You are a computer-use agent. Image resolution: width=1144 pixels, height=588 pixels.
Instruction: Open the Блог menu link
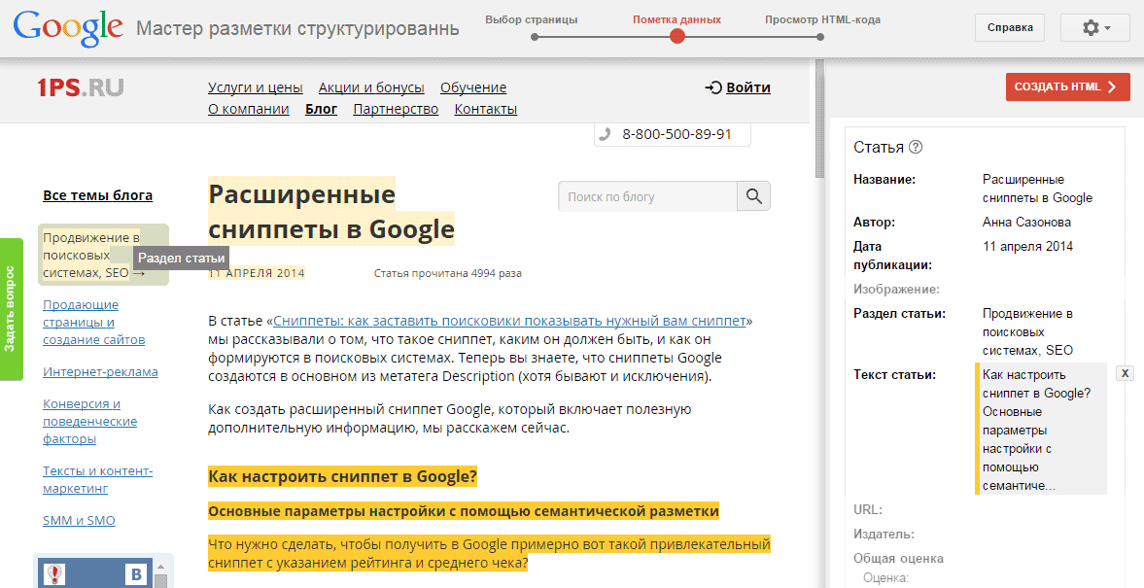pyautogui.click(x=321, y=110)
